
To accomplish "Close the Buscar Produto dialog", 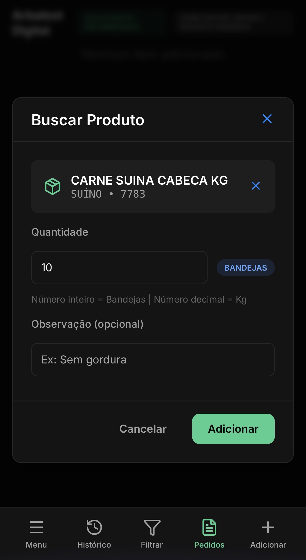I will [x=267, y=119].
